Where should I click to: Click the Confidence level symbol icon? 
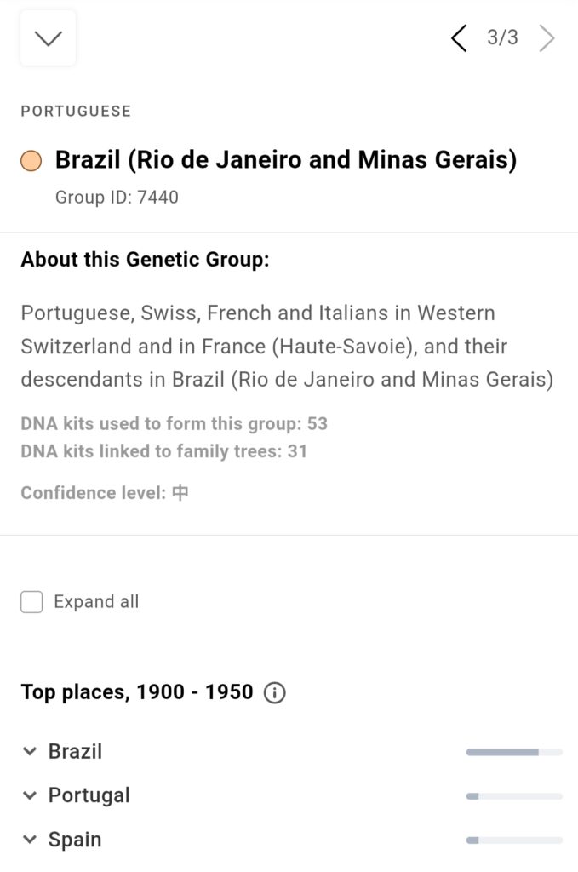coord(180,493)
